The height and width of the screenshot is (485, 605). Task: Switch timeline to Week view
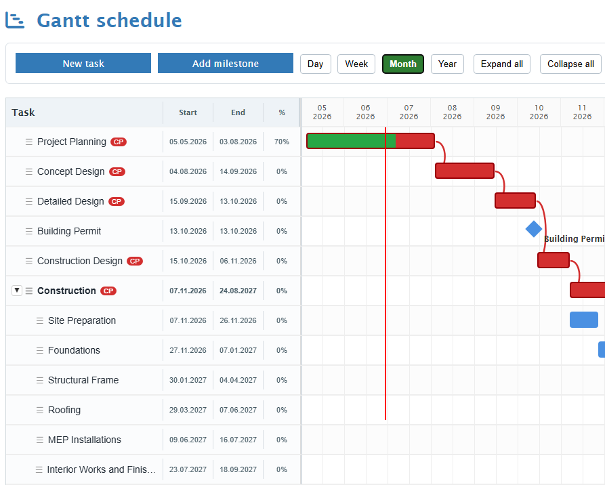click(x=356, y=64)
